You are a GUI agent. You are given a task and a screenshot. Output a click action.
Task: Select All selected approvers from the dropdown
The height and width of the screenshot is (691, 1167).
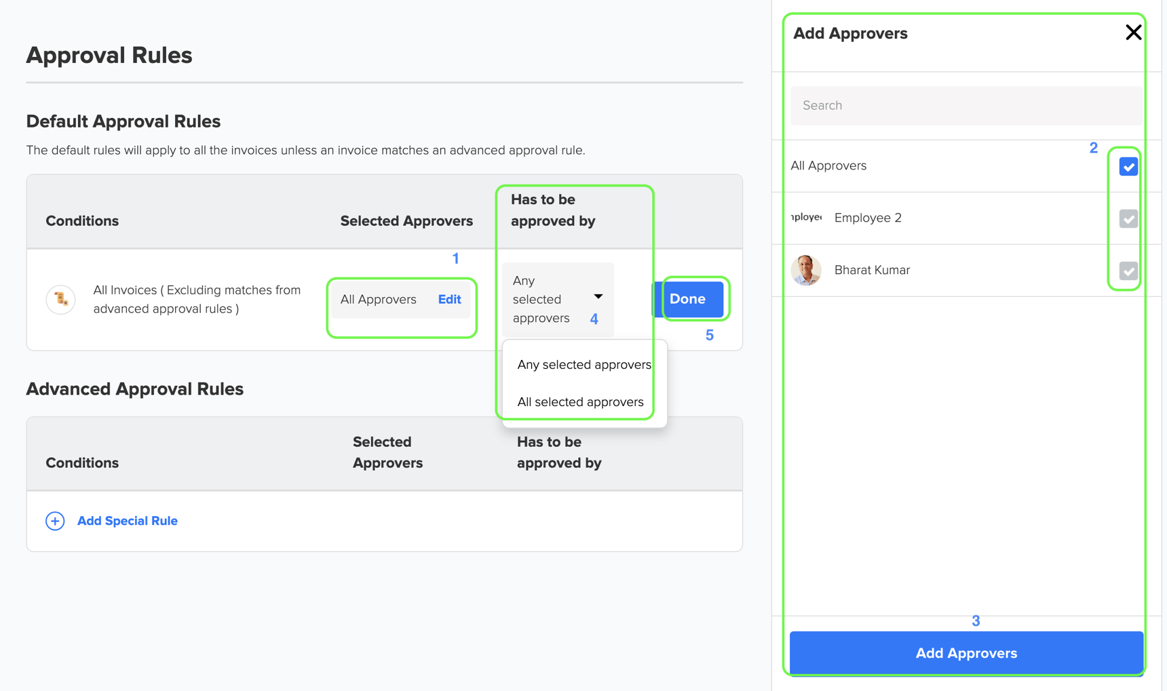(579, 401)
